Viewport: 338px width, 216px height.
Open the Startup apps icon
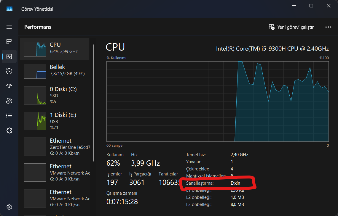click(9, 86)
